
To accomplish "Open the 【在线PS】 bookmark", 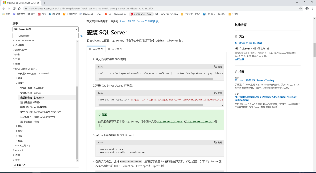I will (214, 14).
